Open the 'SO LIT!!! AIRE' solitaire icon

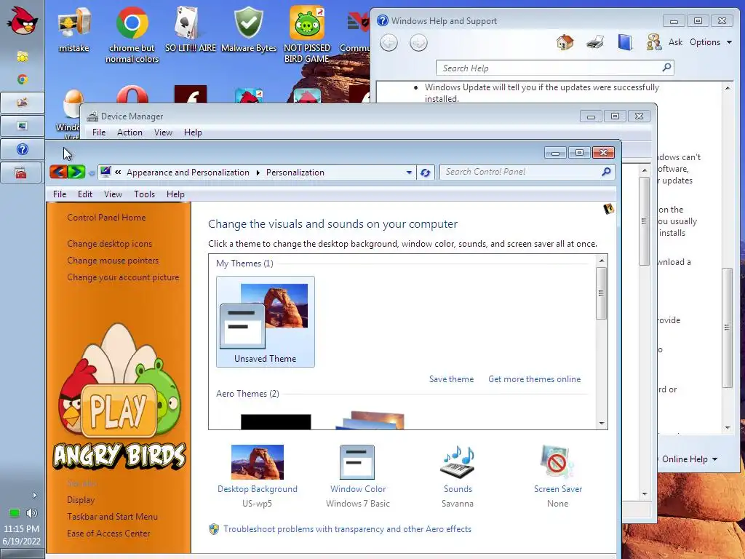point(190,30)
